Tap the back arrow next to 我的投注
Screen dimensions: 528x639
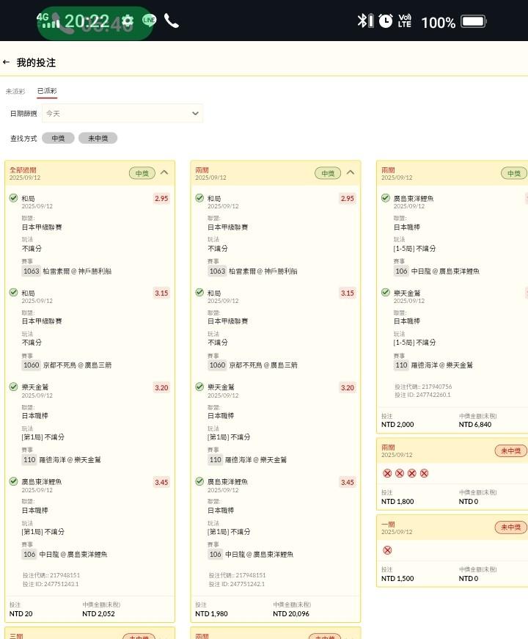[7, 63]
